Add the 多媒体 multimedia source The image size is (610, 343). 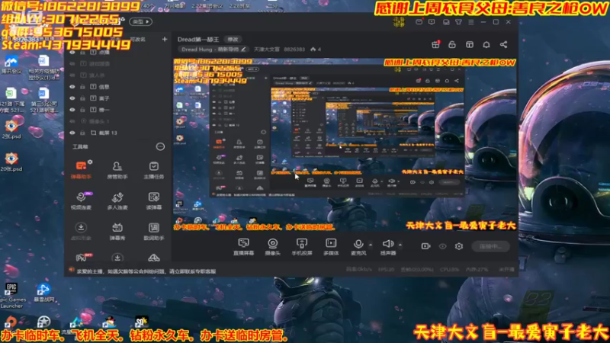tap(331, 247)
